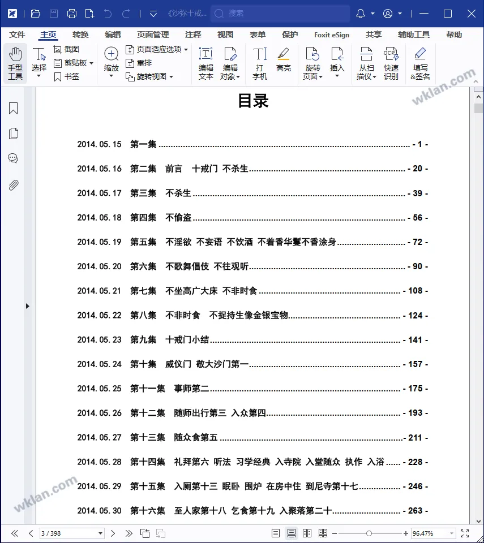Click zoom out minus button
This screenshot has height=543, width=484.
(335, 533)
